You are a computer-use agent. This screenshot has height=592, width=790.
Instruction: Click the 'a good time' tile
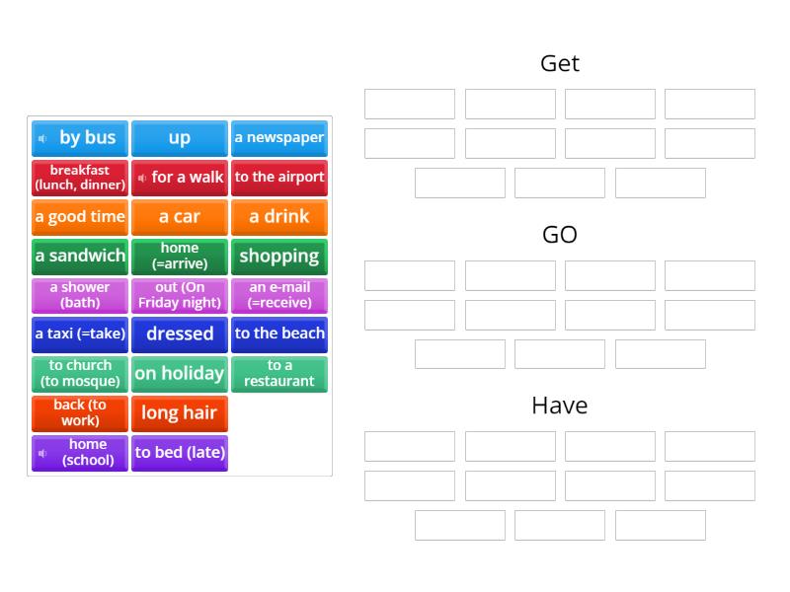[x=79, y=217]
